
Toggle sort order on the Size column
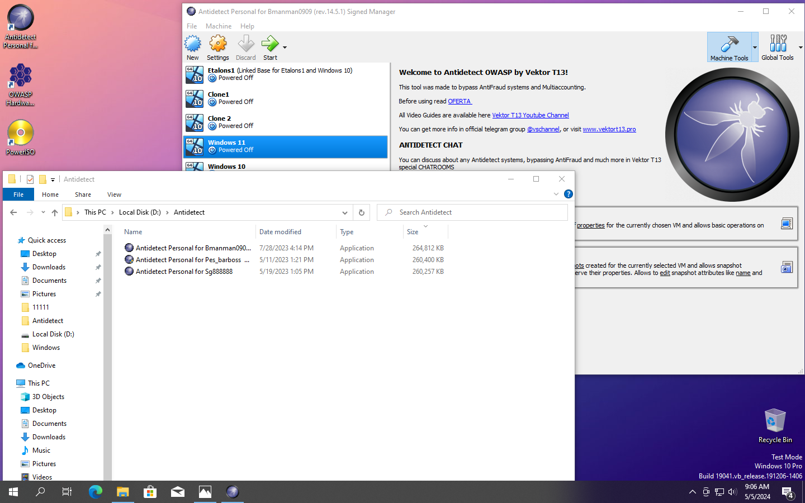click(x=425, y=231)
